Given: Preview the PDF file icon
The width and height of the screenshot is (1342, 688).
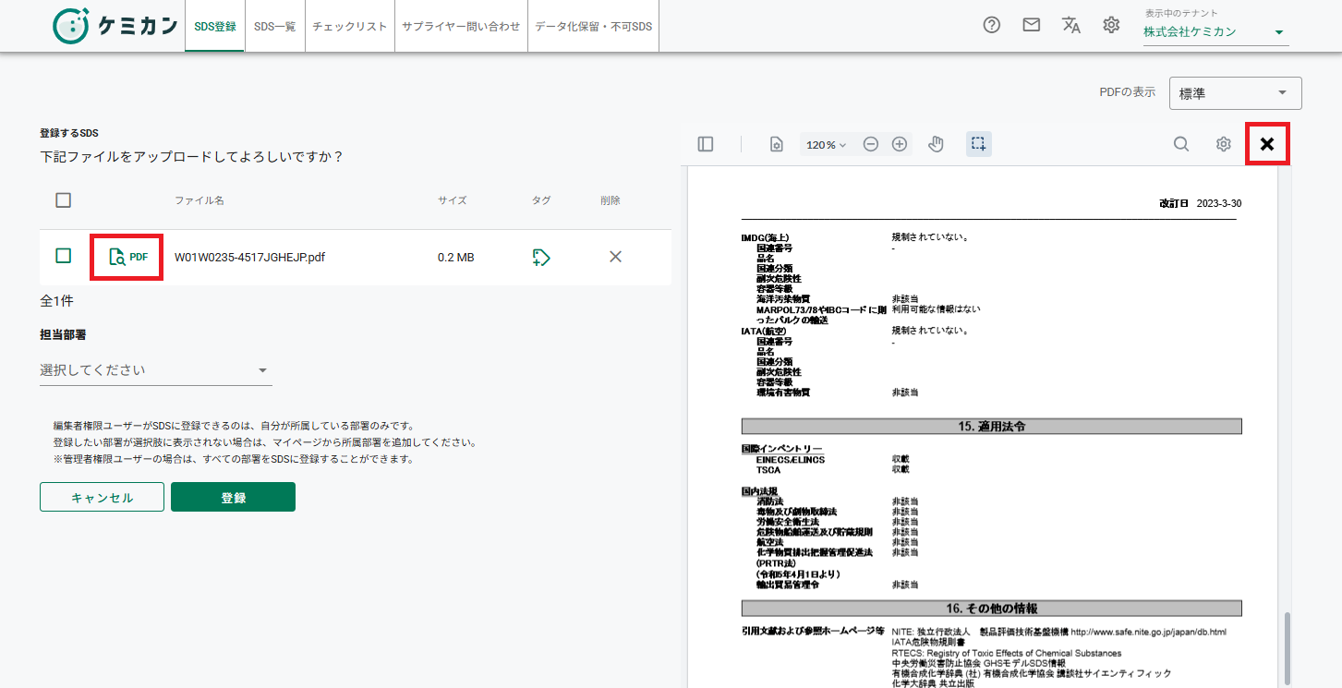Looking at the screenshot, I should 127,257.
